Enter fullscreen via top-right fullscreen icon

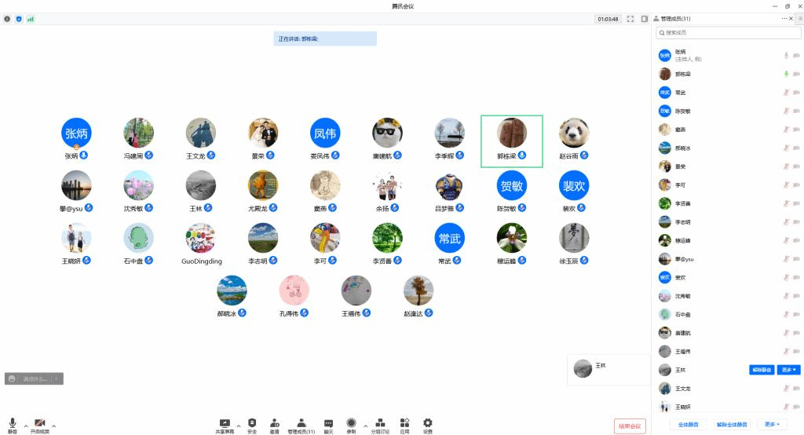(630, 19)
